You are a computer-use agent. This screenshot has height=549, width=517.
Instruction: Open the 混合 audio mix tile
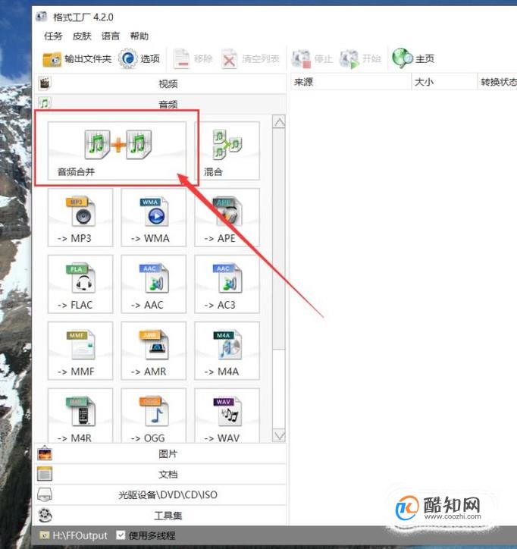pyautogui.click(x=227, y=151)
